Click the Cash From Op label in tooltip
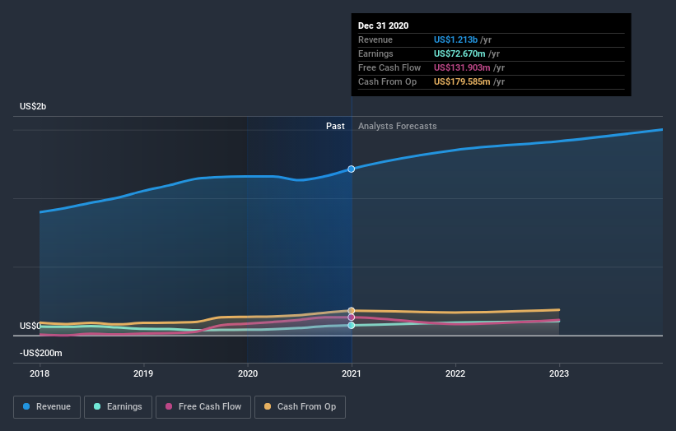This screenshot has height=431, width=676. point(387,81)
